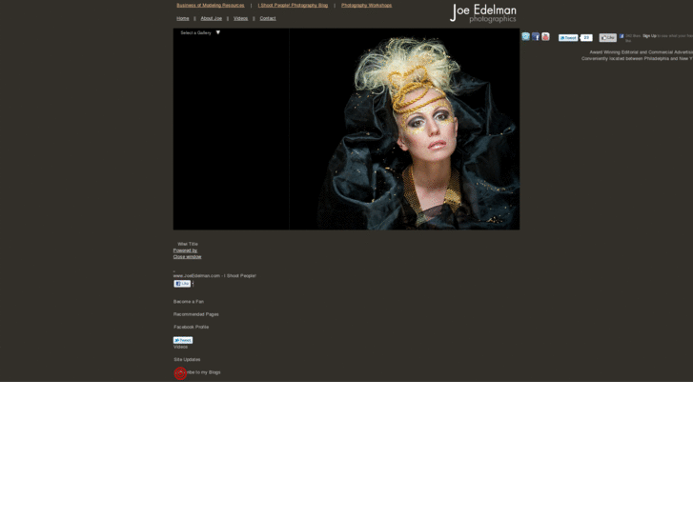This screenshot has width=693, height=519.
Task: Click the Facebook Profile text
Action: (192, 327)
